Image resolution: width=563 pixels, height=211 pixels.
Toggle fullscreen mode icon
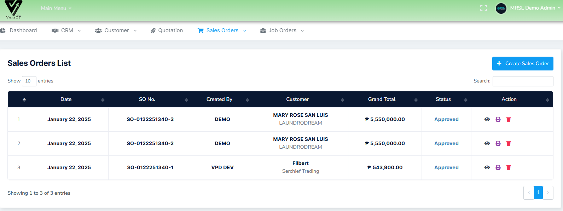pyautogui.click(x=483, y=8)
